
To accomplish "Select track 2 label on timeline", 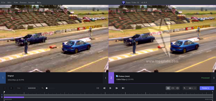I will 2,97.
